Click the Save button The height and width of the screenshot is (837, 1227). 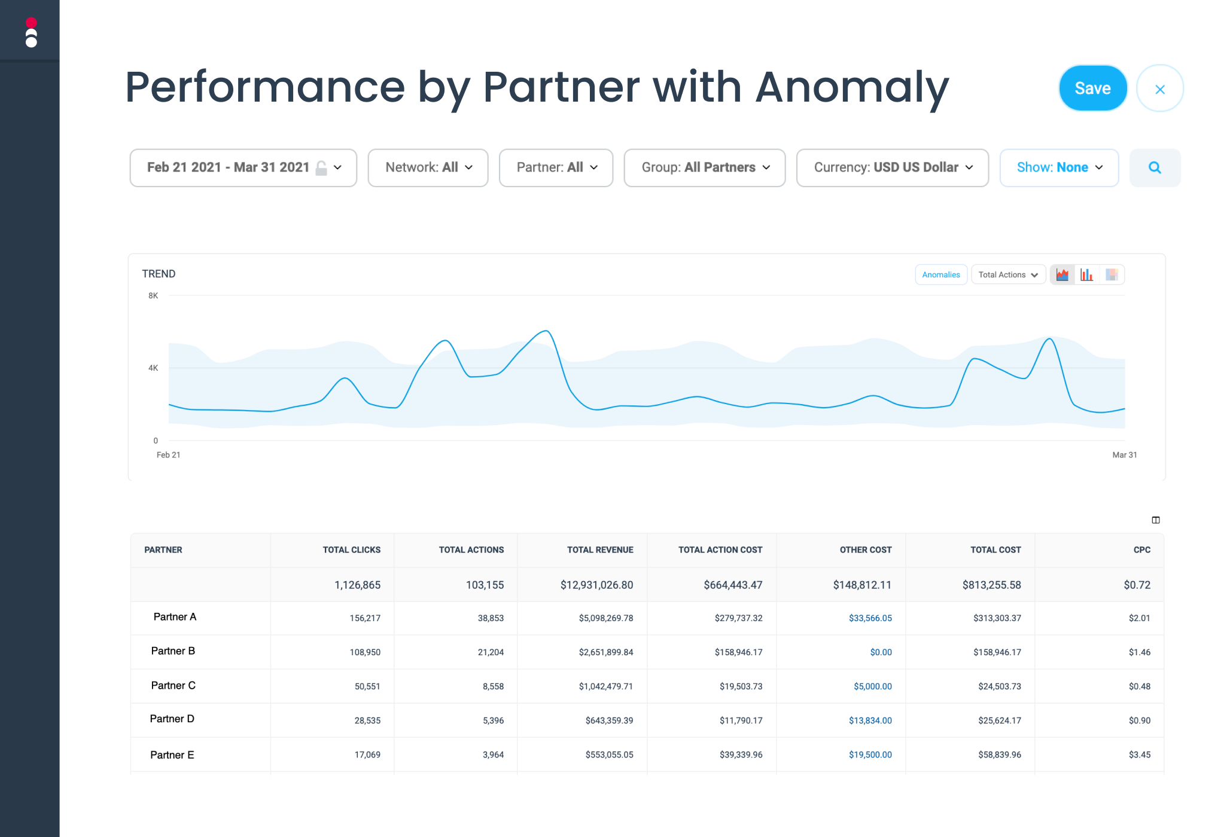[1092, 88]
